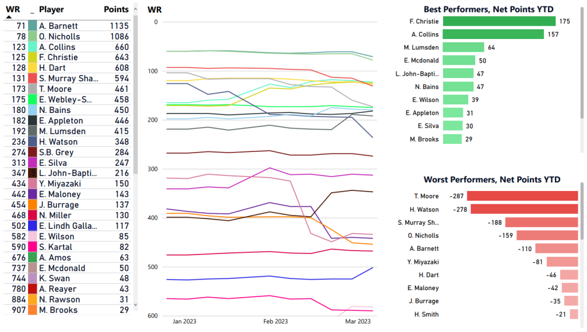Select H. Watson bar in Worst Performers
Screen dimensions: 587x332
click(524, 209)
